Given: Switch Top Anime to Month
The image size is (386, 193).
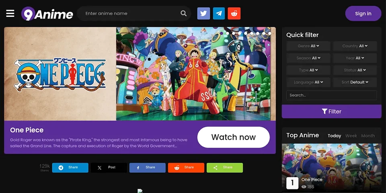Looking at the screenshot, I should 368,136.
